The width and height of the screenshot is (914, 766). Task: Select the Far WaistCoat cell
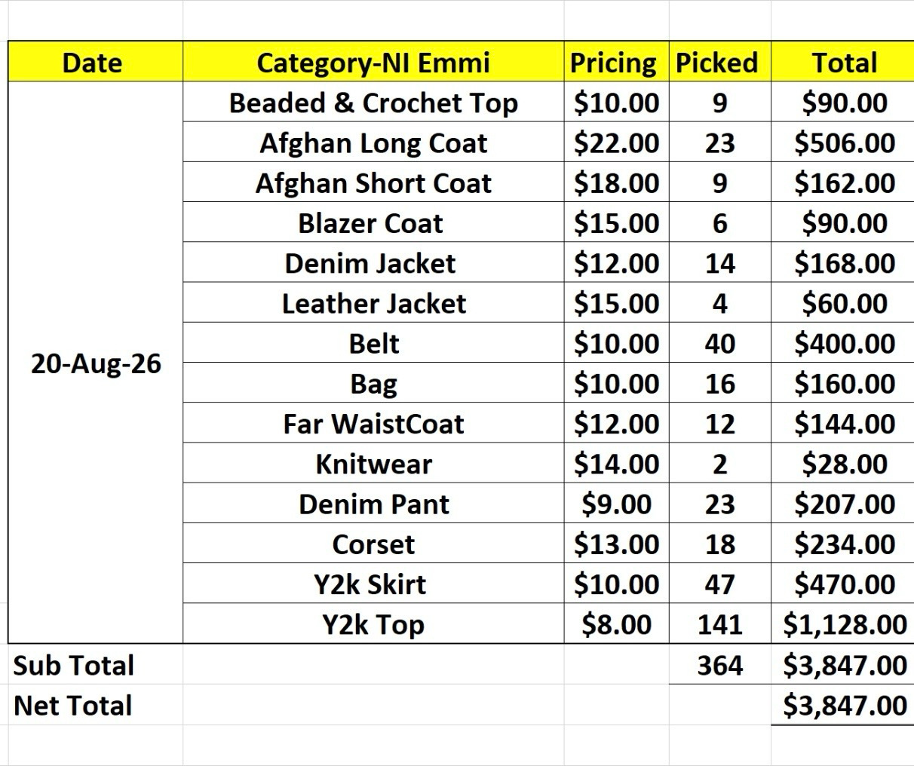[x=373, y=423]
